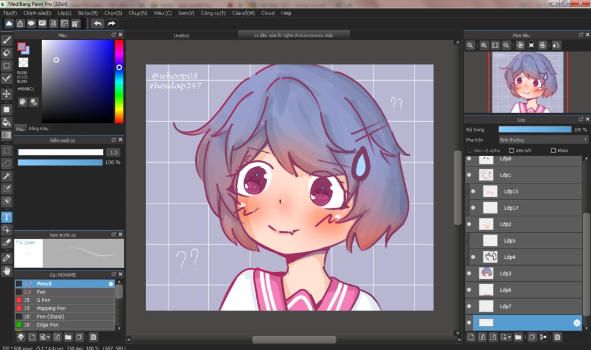
Task: Open the Công cụ(T) menu
Action: [213, 13]
